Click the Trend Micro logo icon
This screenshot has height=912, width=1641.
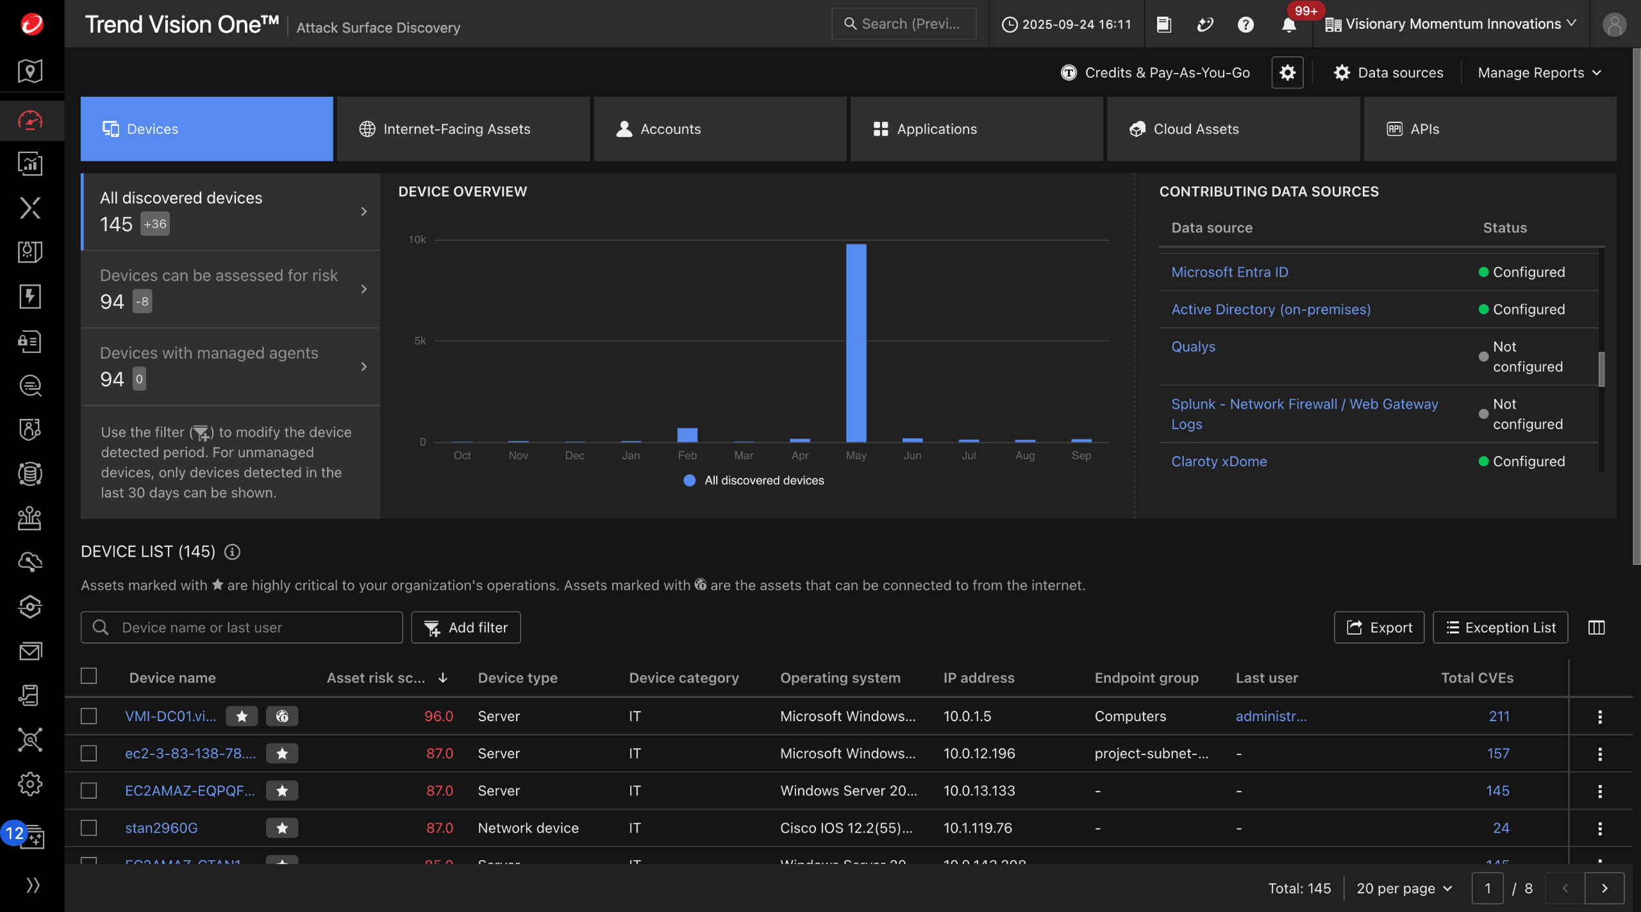[31, 24]
